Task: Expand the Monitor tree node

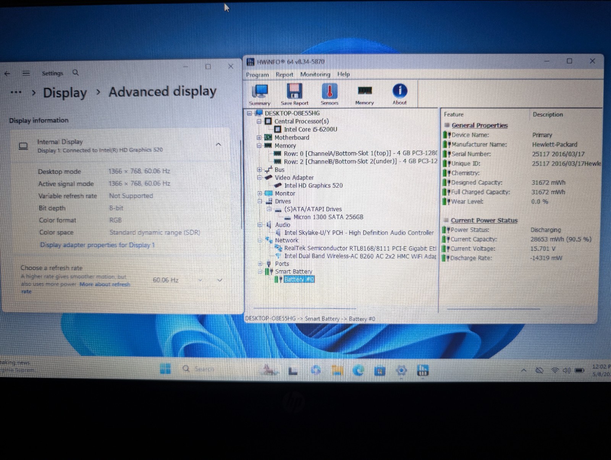Action: (x=259, y=193)
